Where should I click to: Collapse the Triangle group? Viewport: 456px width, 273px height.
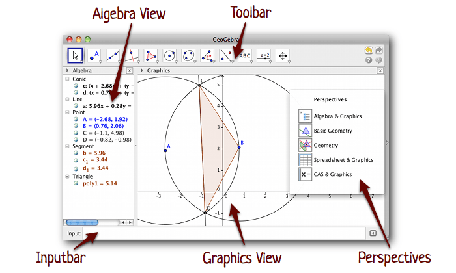(x=67, y=176)
